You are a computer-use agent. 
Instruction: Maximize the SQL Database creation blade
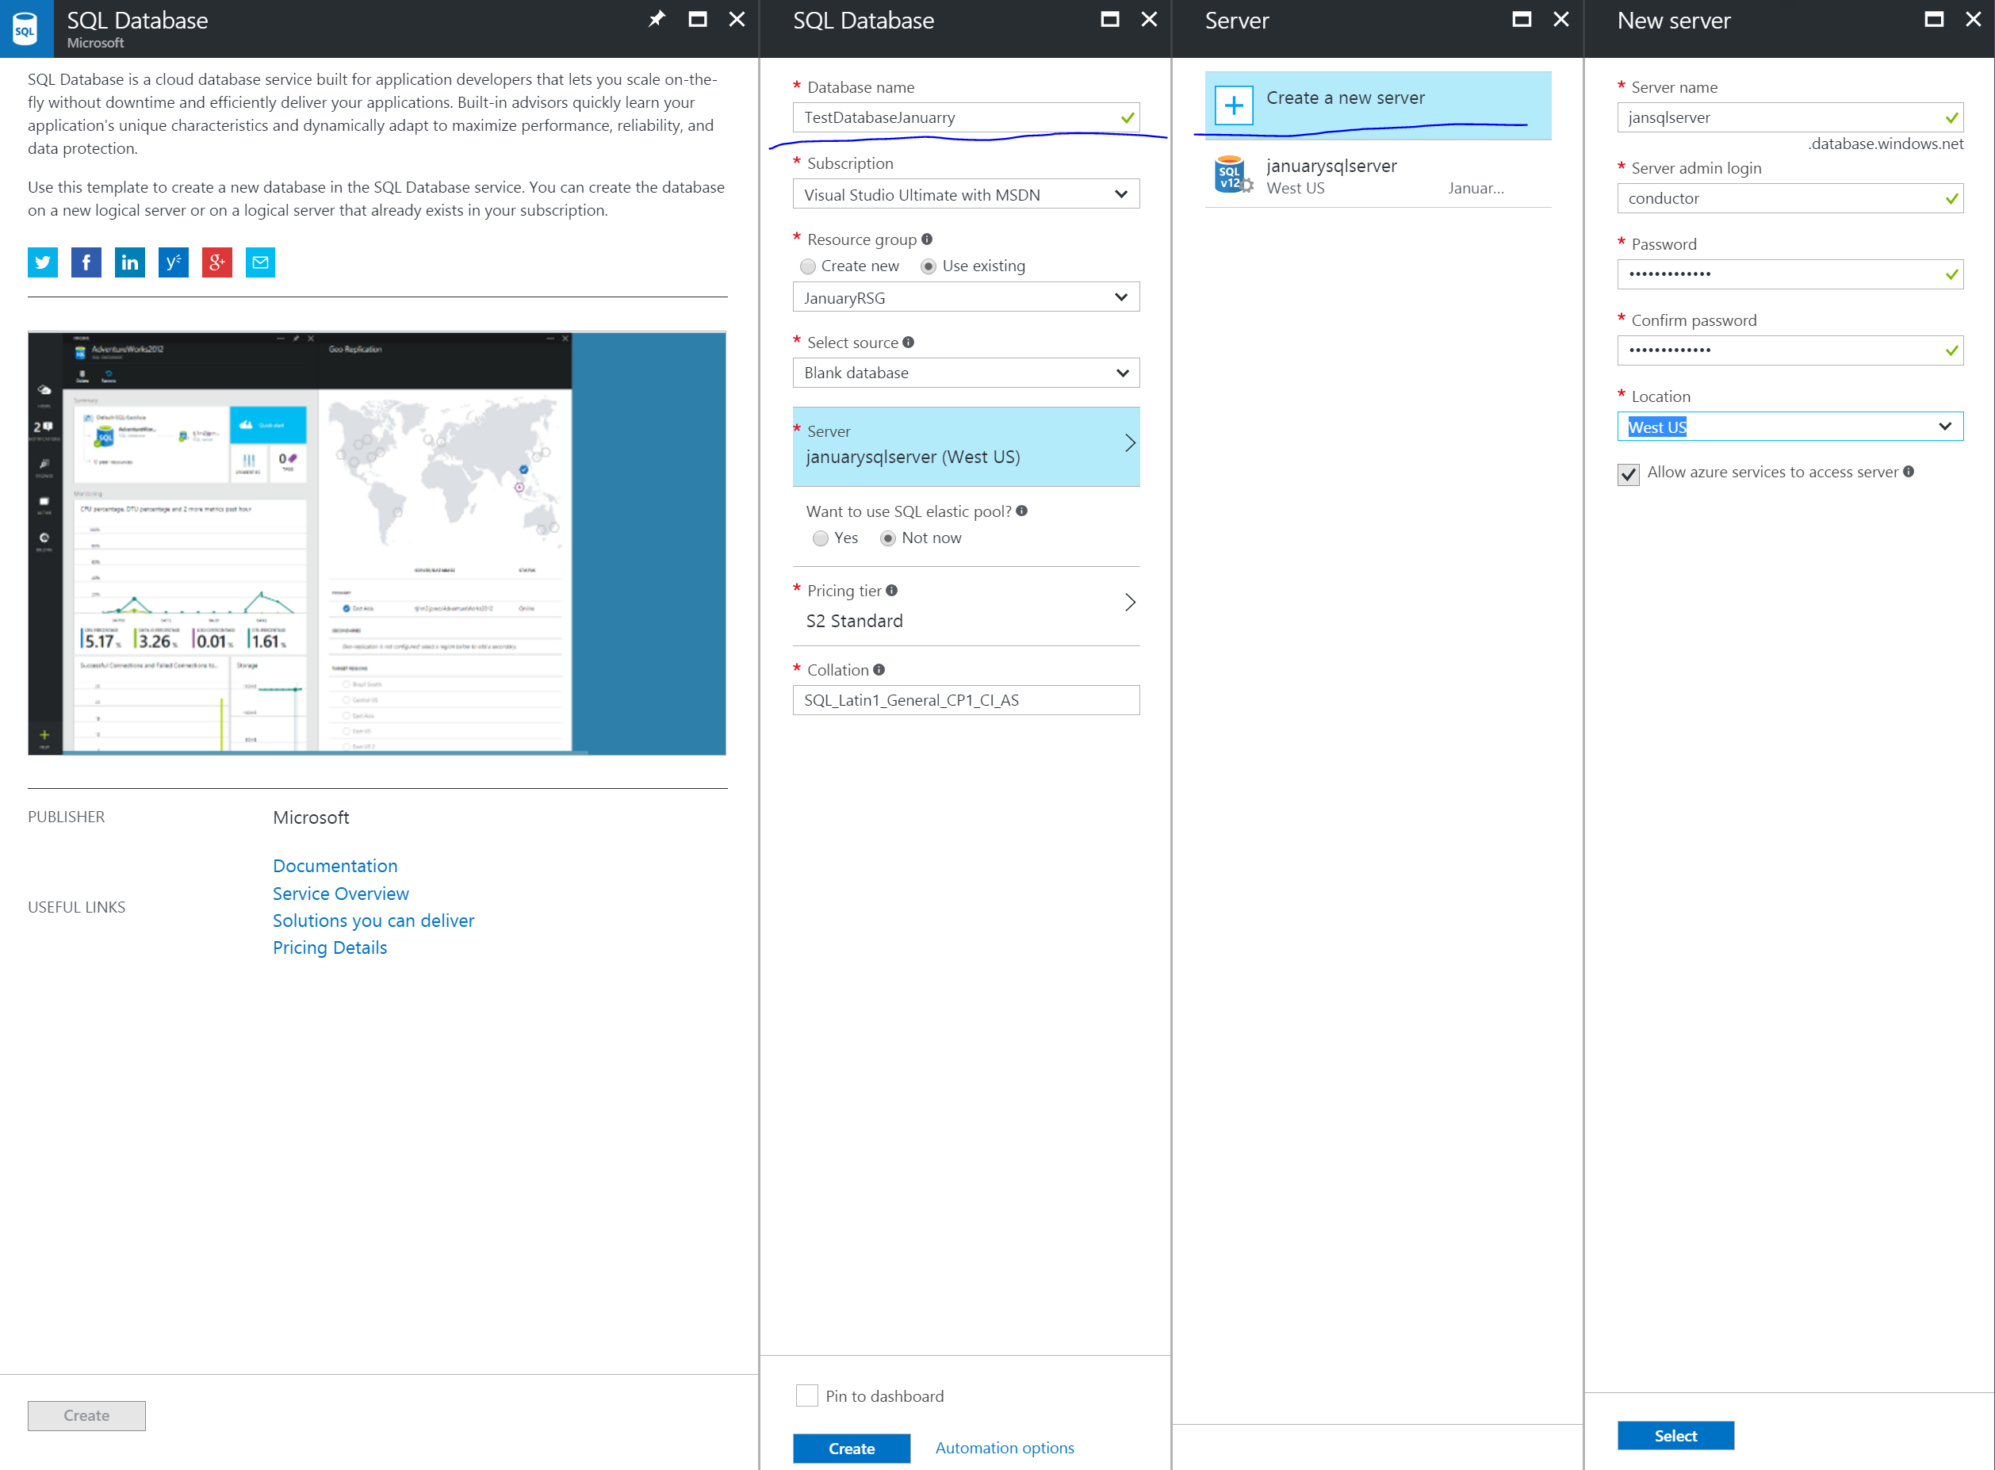click(1109, 19)
